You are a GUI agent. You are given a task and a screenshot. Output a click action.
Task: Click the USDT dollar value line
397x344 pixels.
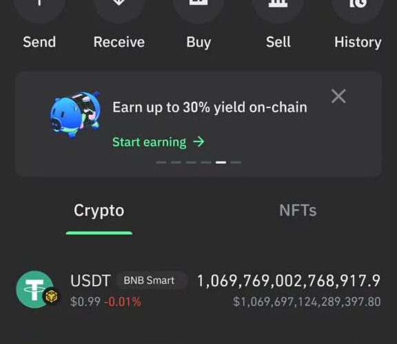(307, 302)
